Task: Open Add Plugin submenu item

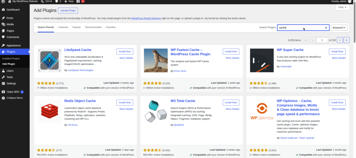Action: coord(9,64)
